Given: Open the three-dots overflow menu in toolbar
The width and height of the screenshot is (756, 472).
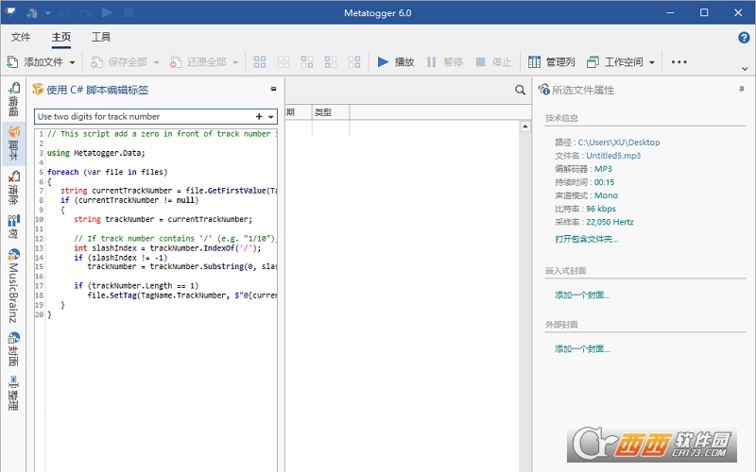Looking at the screenshot, I should click(x=679, y=62).
